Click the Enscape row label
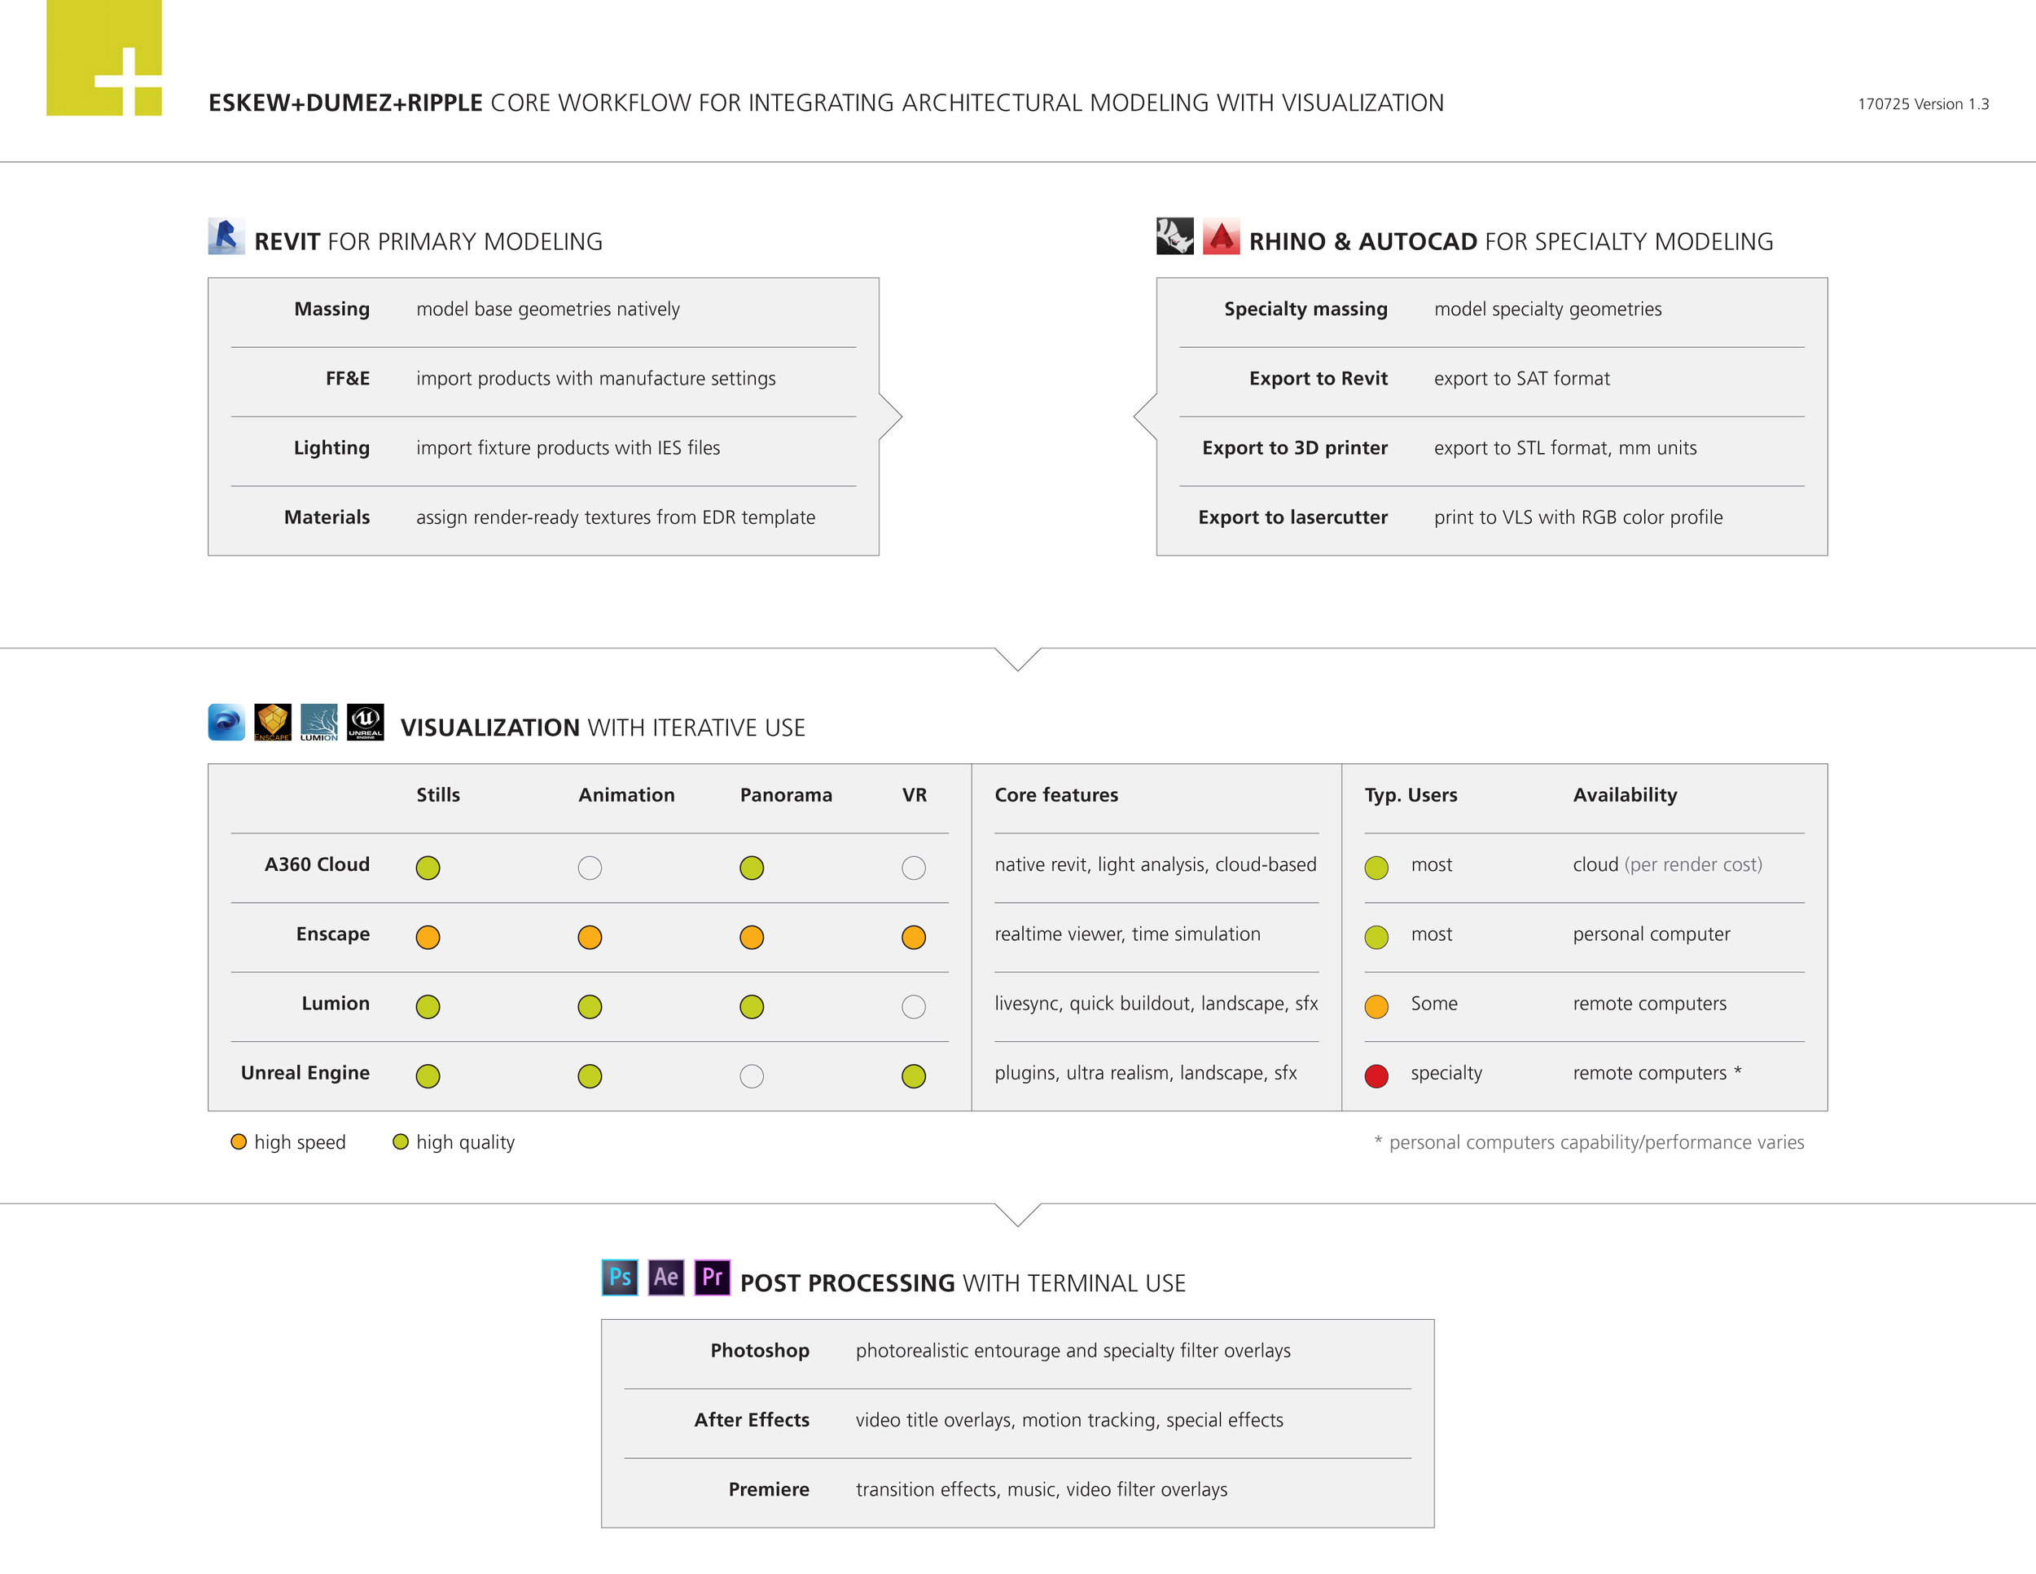 pos(333,934)
